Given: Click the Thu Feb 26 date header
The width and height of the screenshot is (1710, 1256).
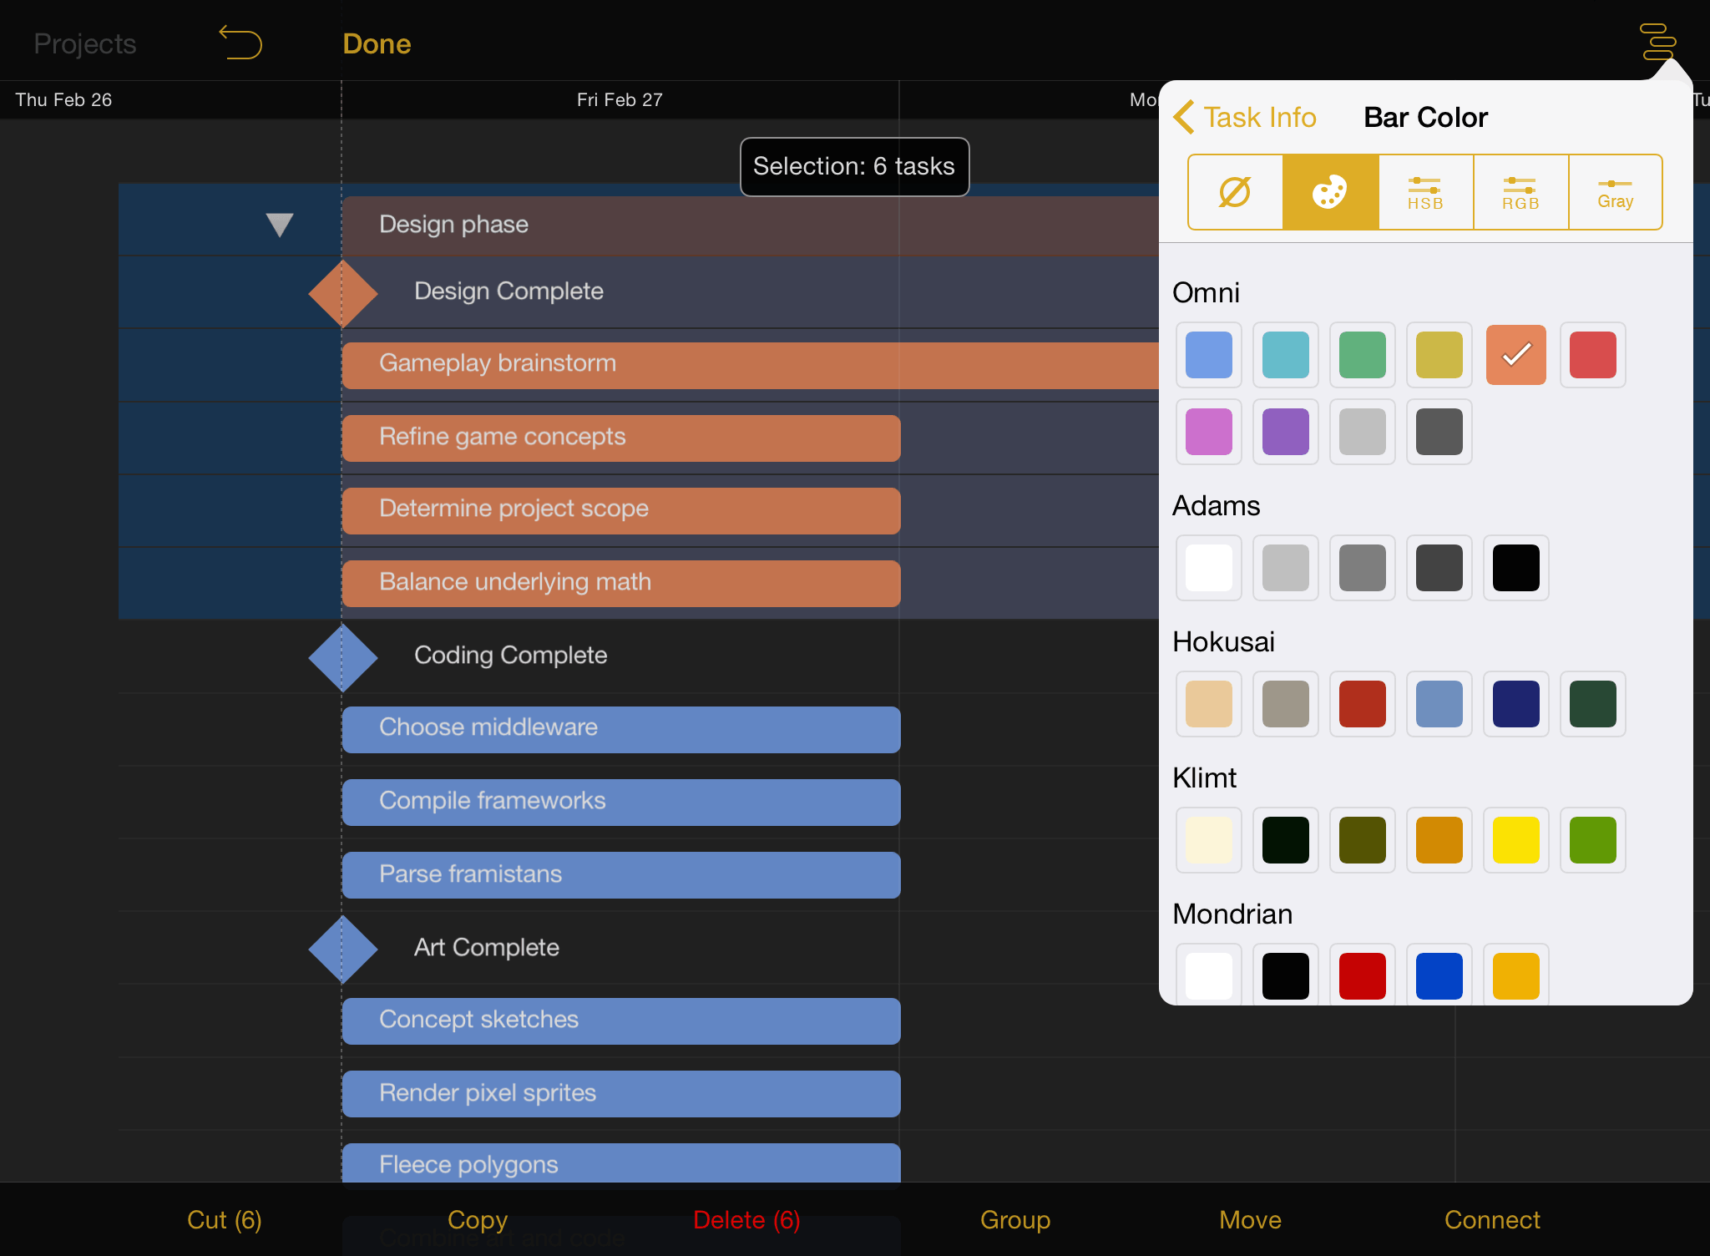Looking at the screenshot, I should tap(63, 99).
